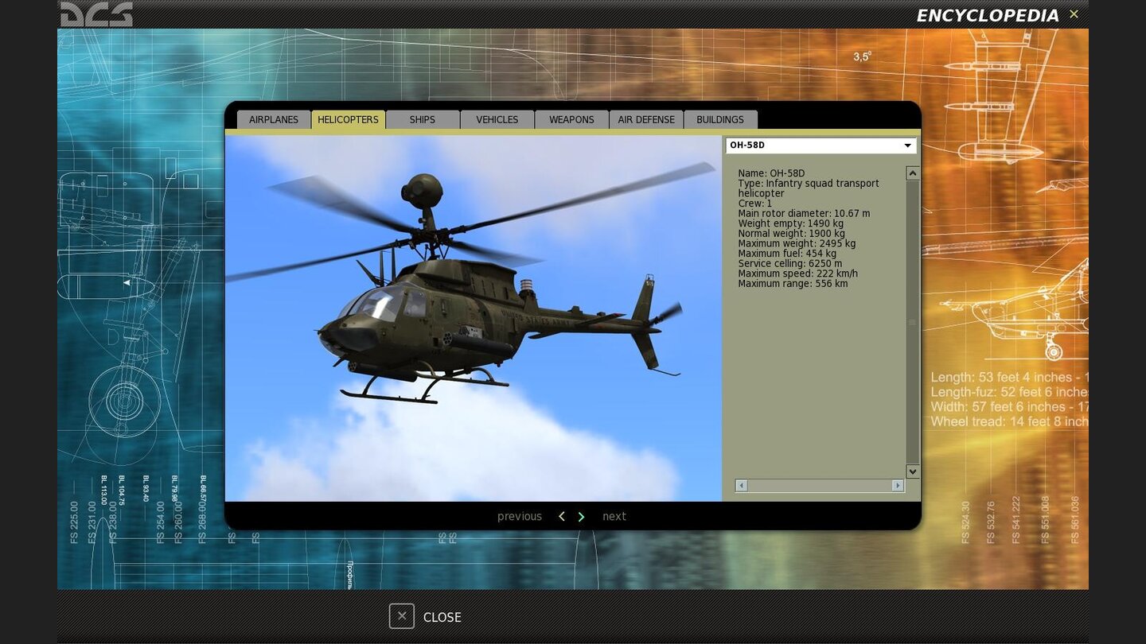
Task: Show the BUILDINGS tab
Action: click(x=720, y=119)
